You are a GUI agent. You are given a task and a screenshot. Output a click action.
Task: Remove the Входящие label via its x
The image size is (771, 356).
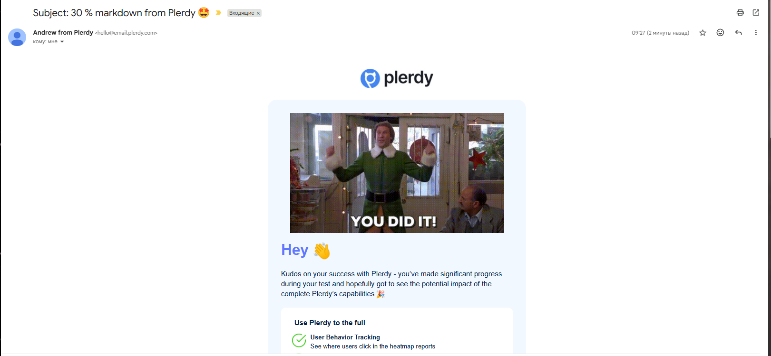click(x=258, y=13)
